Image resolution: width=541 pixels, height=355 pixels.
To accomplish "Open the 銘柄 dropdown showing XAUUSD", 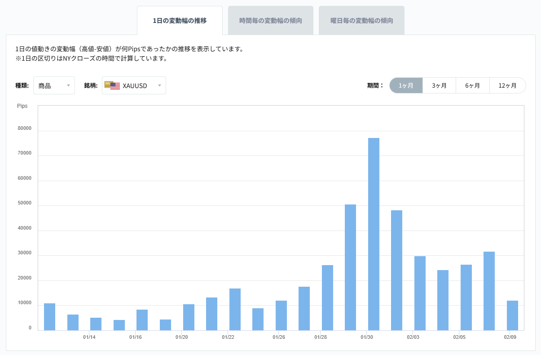I will click(x=134, y=85).
